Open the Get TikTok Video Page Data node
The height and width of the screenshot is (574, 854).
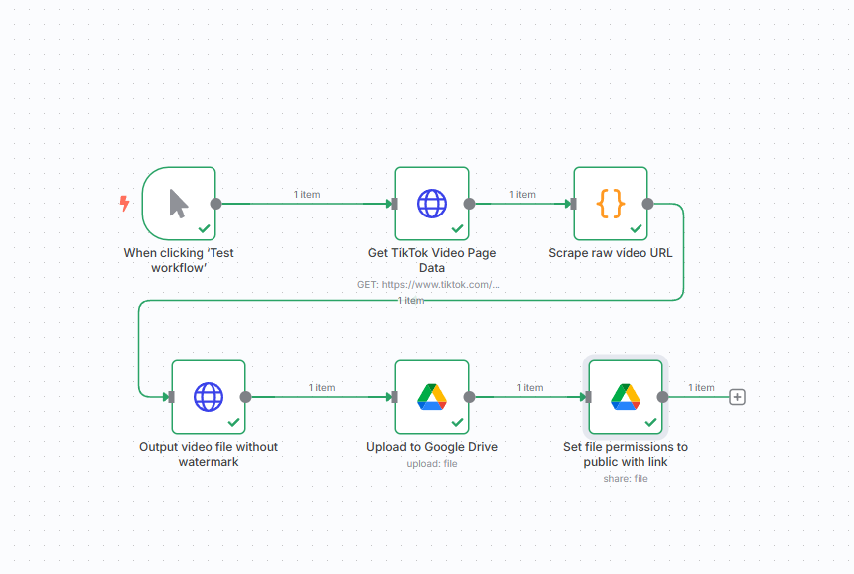pos(432,204)
